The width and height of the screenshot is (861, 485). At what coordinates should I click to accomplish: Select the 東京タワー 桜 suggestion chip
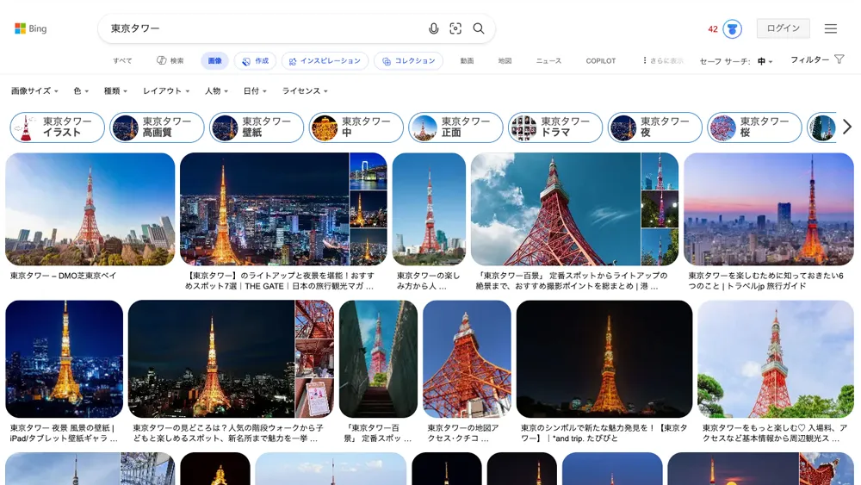click(x=754, y=127)
